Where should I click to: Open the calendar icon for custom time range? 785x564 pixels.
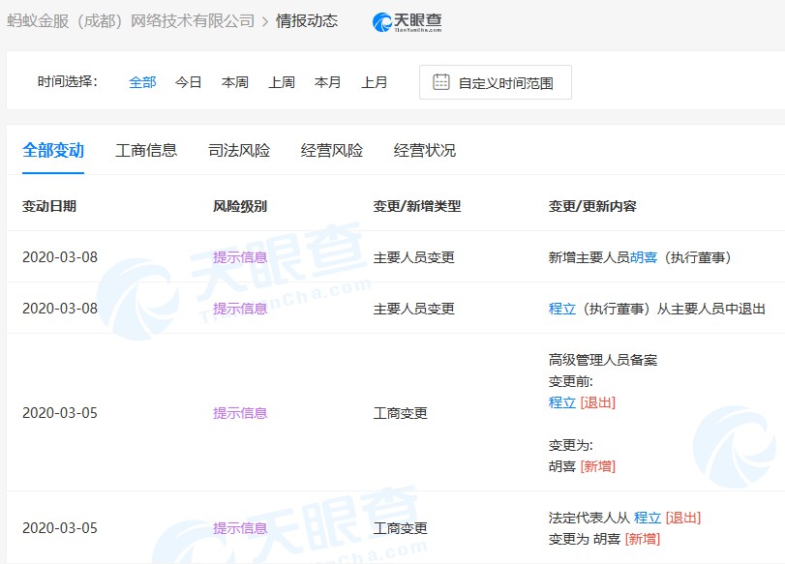click(x=440, y=82)
